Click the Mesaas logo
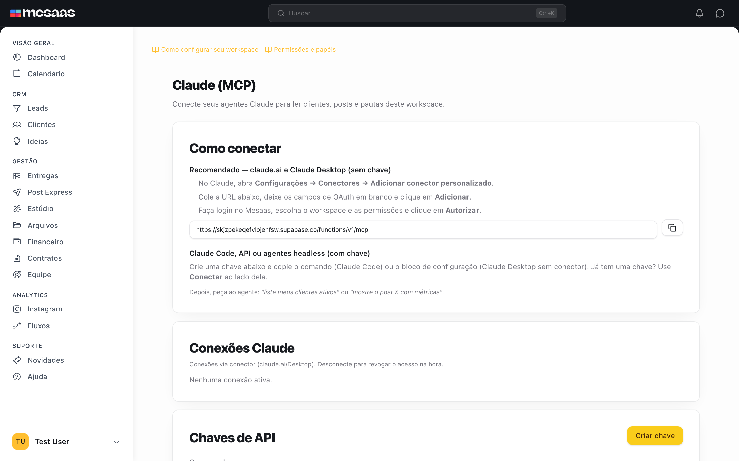739x461 pixels. tap(42, 13)
